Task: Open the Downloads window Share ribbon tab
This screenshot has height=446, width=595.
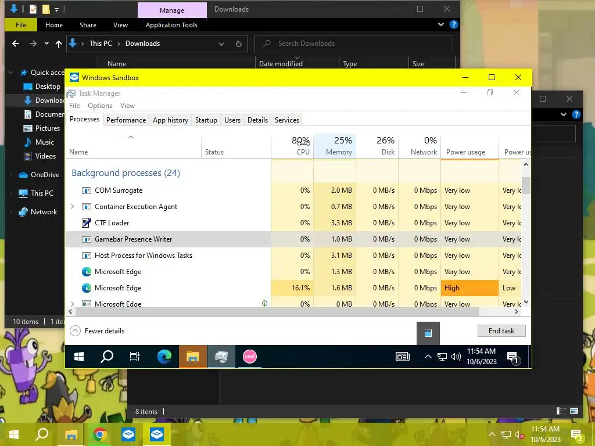Action: click(x=88, y=25)
